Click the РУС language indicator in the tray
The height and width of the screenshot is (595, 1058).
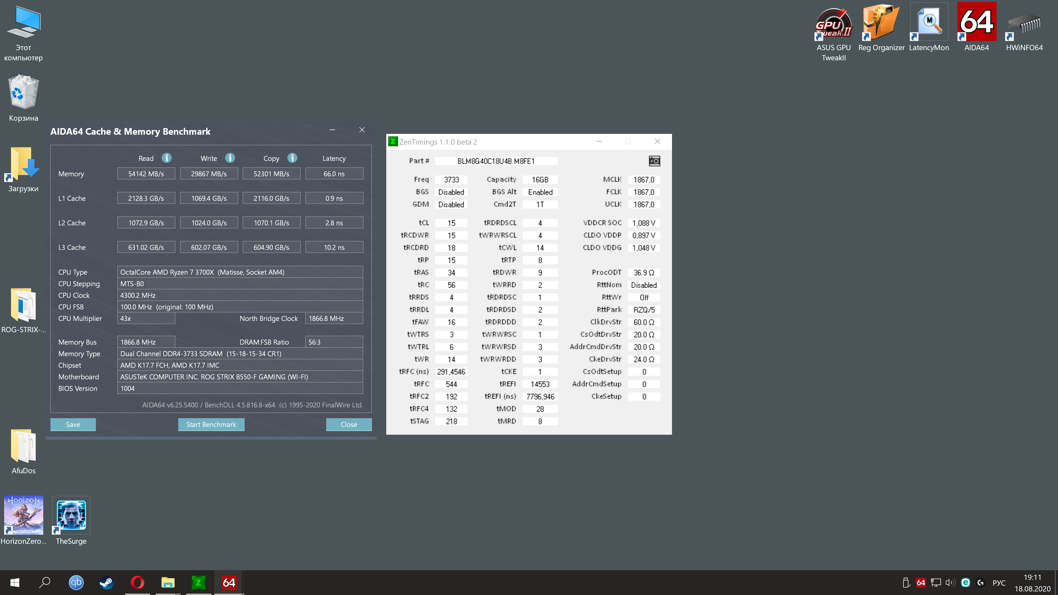click(999, 583)
